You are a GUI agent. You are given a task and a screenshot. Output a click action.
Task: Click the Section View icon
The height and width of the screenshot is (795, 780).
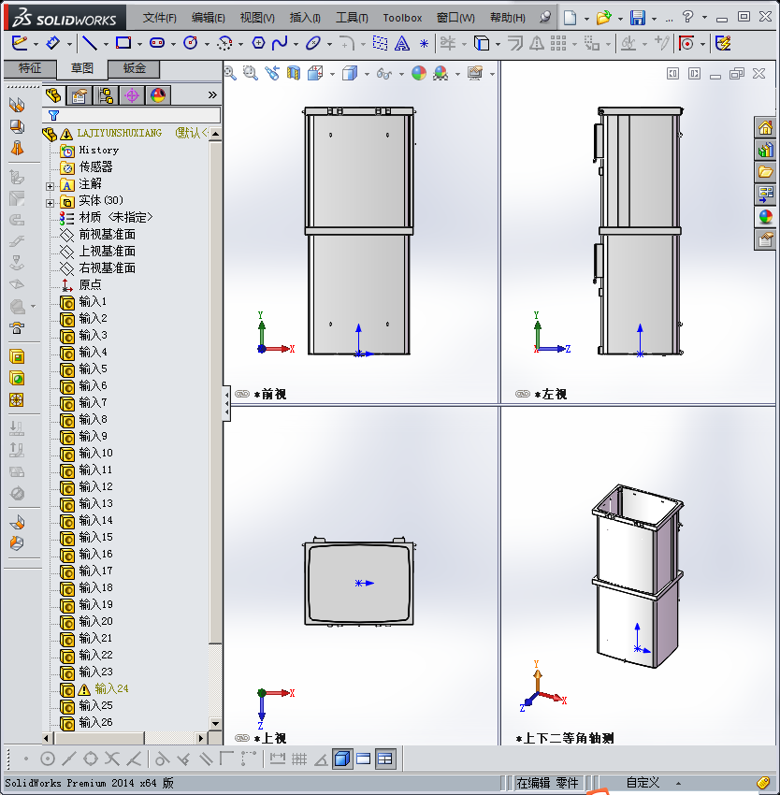[x=294, y=74]
